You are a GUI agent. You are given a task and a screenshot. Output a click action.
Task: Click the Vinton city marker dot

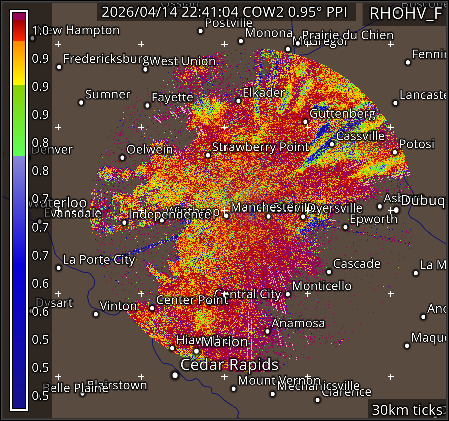tap(96, 314)
